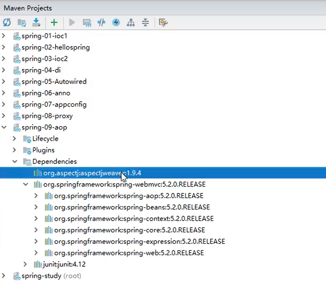326x288 pixels.
Task: Select spring-beans:5.2.0.RELEASE dependency
Action: tap(132, 207)
